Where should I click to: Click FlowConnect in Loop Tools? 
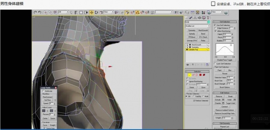tap(47, 97)
